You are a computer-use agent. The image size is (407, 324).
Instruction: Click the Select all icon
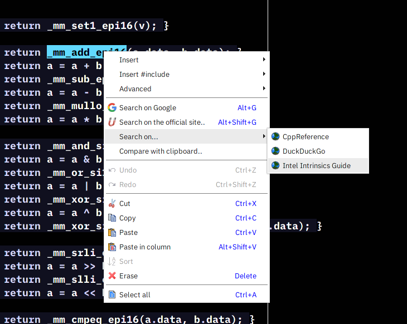click(112, 295)
